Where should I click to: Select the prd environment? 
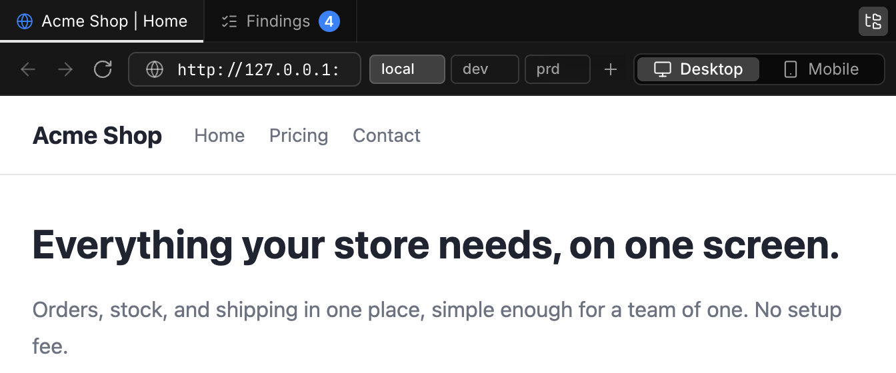[x=557, y=69]
